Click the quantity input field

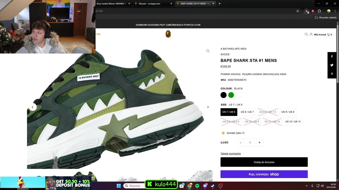pos(250,142)
